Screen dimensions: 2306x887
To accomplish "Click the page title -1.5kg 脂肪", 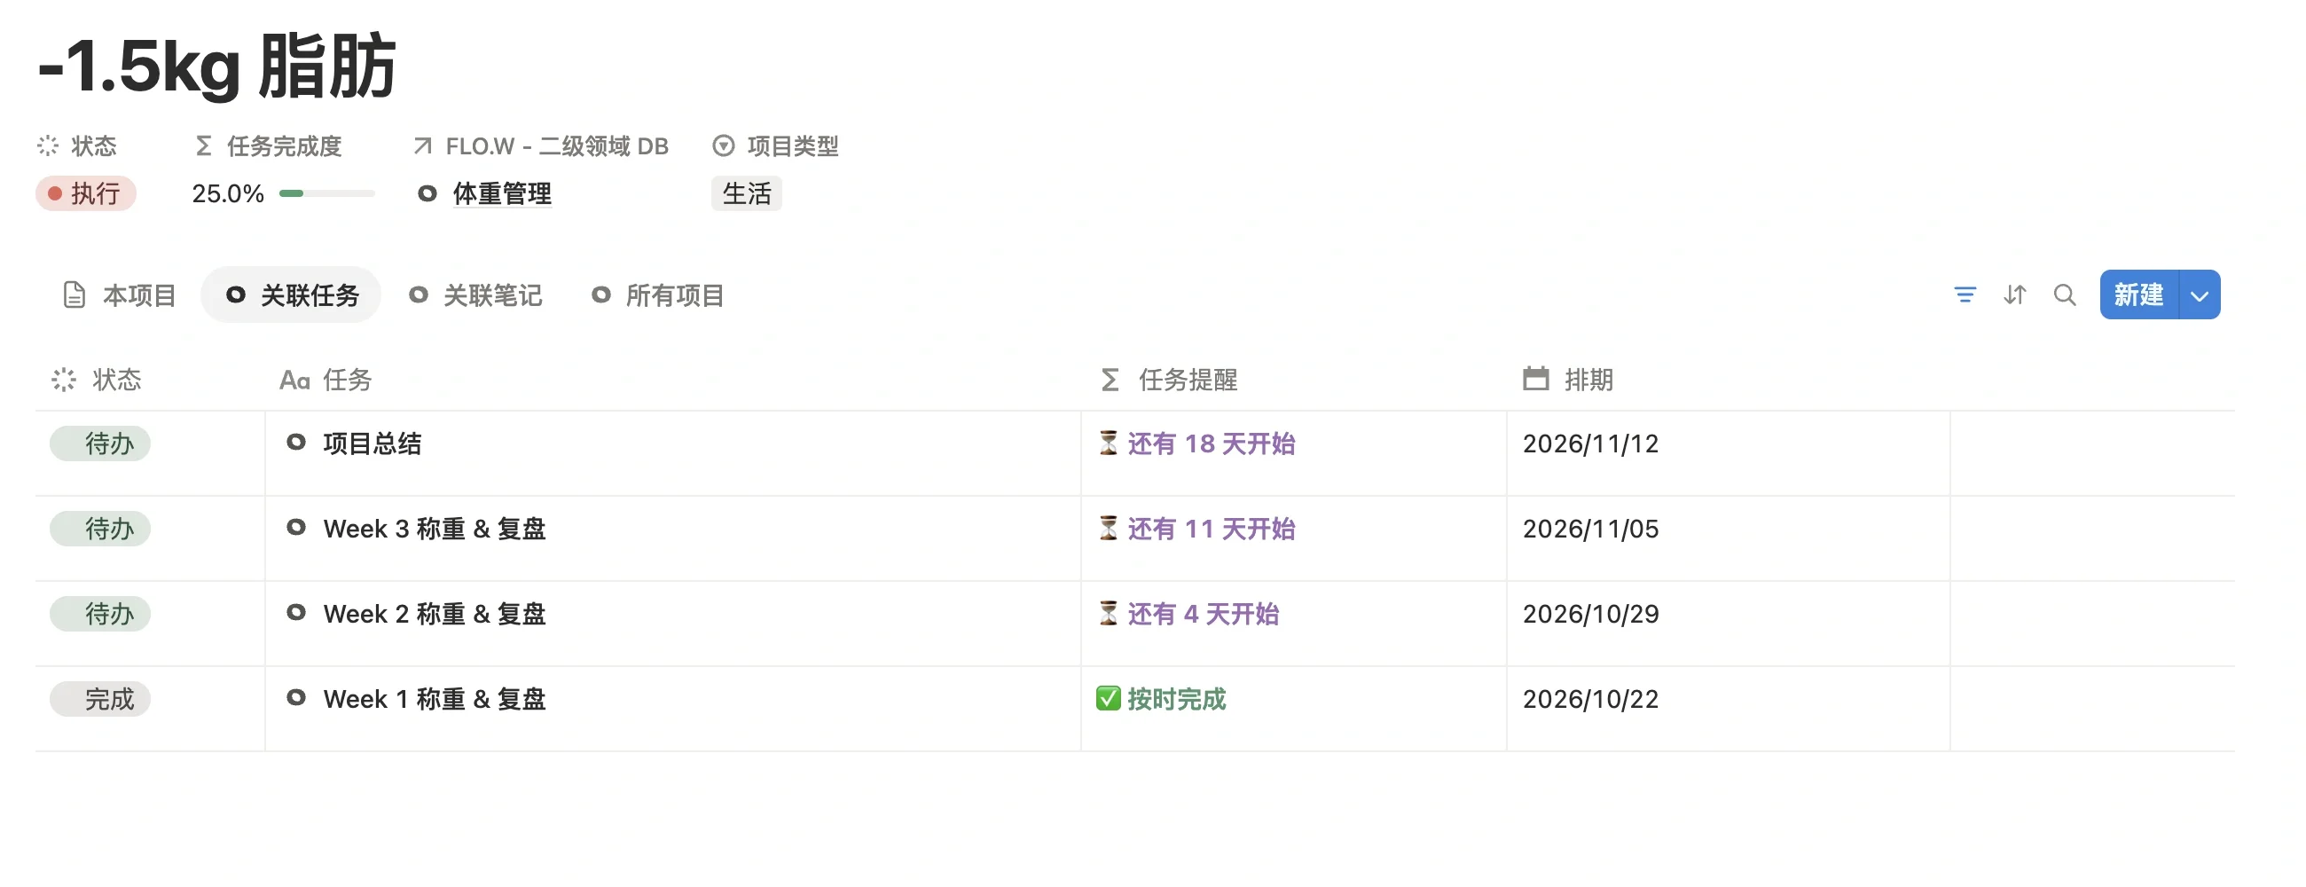I will pyautogui.click(x=216, y=66).
